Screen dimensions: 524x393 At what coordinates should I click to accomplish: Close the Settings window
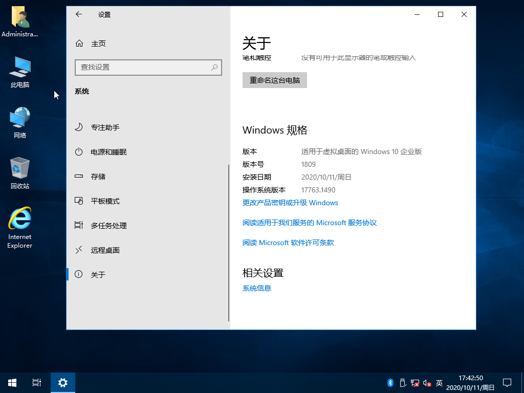tap(464, 14)
